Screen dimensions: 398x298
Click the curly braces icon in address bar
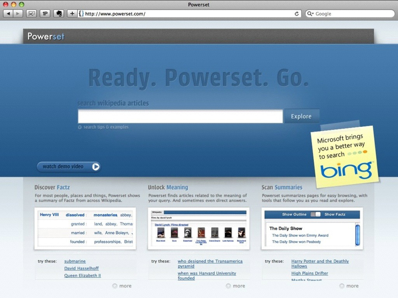point(81,14)
